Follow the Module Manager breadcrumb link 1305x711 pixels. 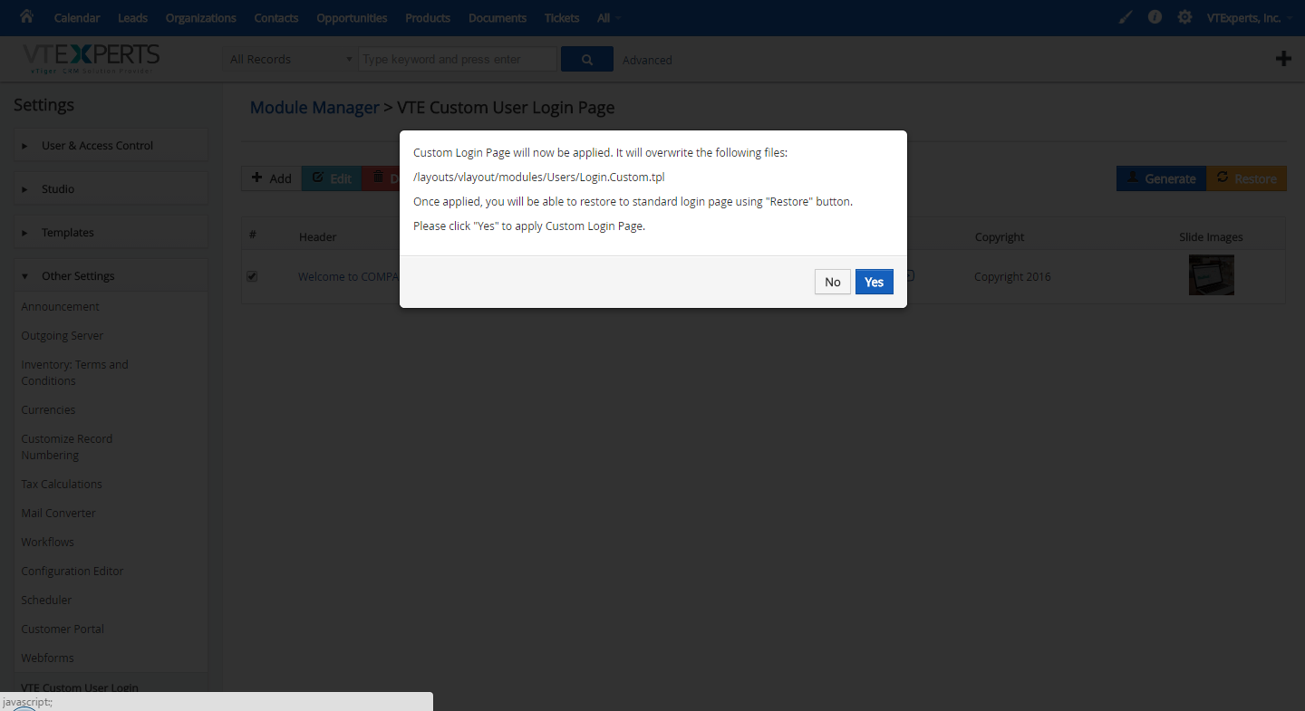pyautogui.click(x=314, y=108)
